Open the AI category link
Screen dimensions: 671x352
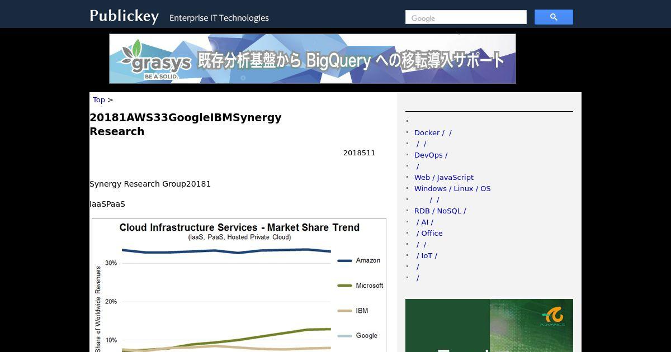coord(424,222)
